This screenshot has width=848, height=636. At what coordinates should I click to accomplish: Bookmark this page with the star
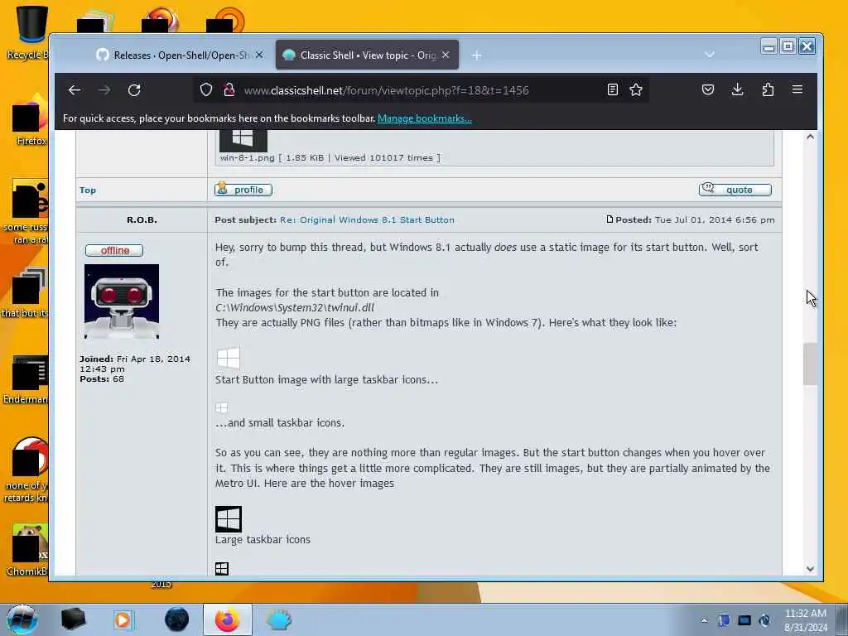(636, 89)
